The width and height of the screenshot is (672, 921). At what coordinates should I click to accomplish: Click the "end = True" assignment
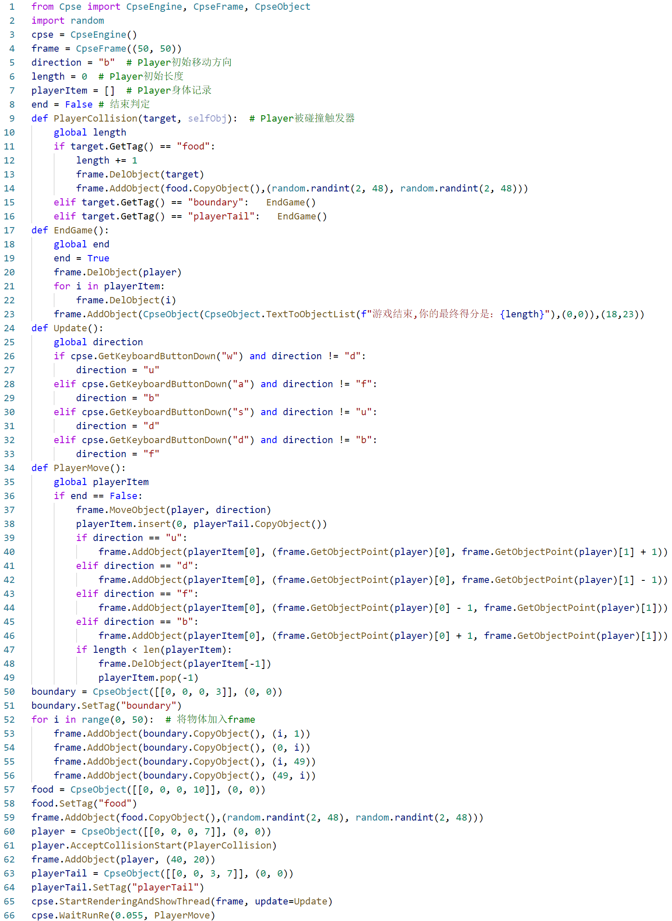click(82, 258)
